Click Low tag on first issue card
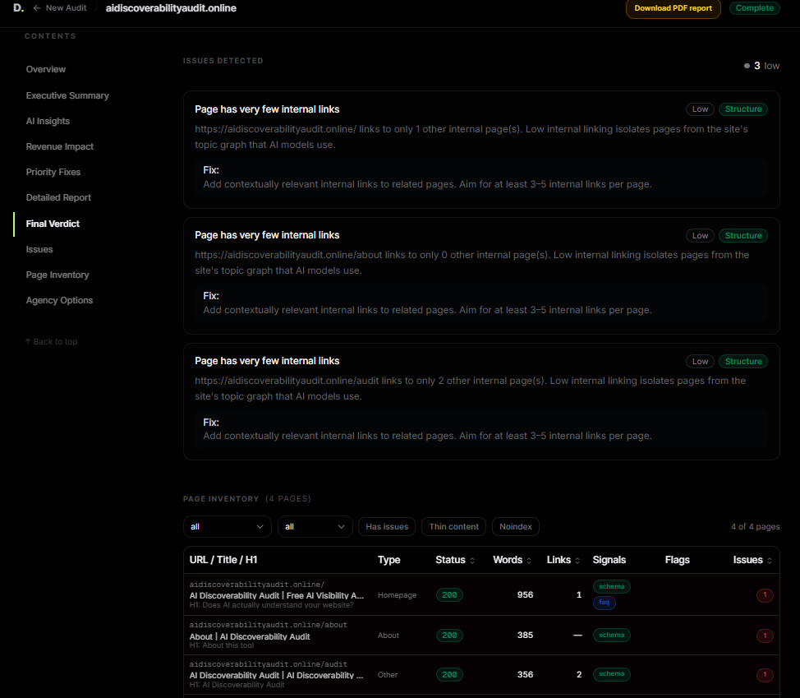This screenshot has width=800, height=698. coord(700,109)
